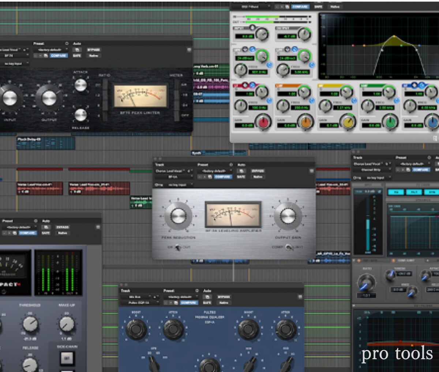Open the 7-Band EQ plug-in selector dropdown
This screenshot has height=372, width=439.
251,7
